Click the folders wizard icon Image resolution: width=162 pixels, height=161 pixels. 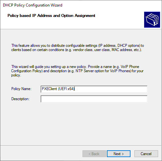[152, 20]
